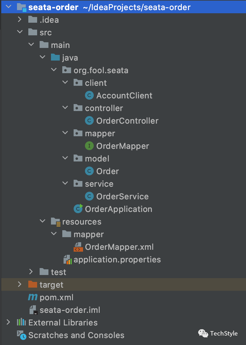Click the Scratches and Consoles icon
Screen dimensions: 246x345
[22, 335]
